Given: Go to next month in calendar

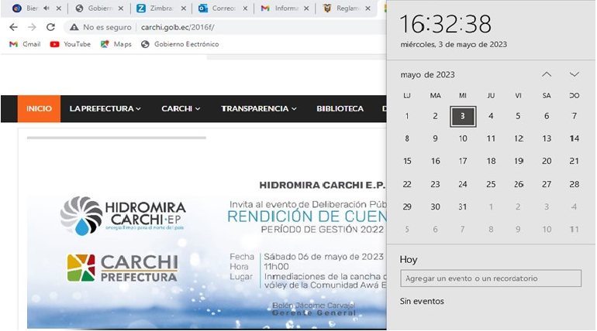Looking at the screenshot, I should click(x=575, y=74).
